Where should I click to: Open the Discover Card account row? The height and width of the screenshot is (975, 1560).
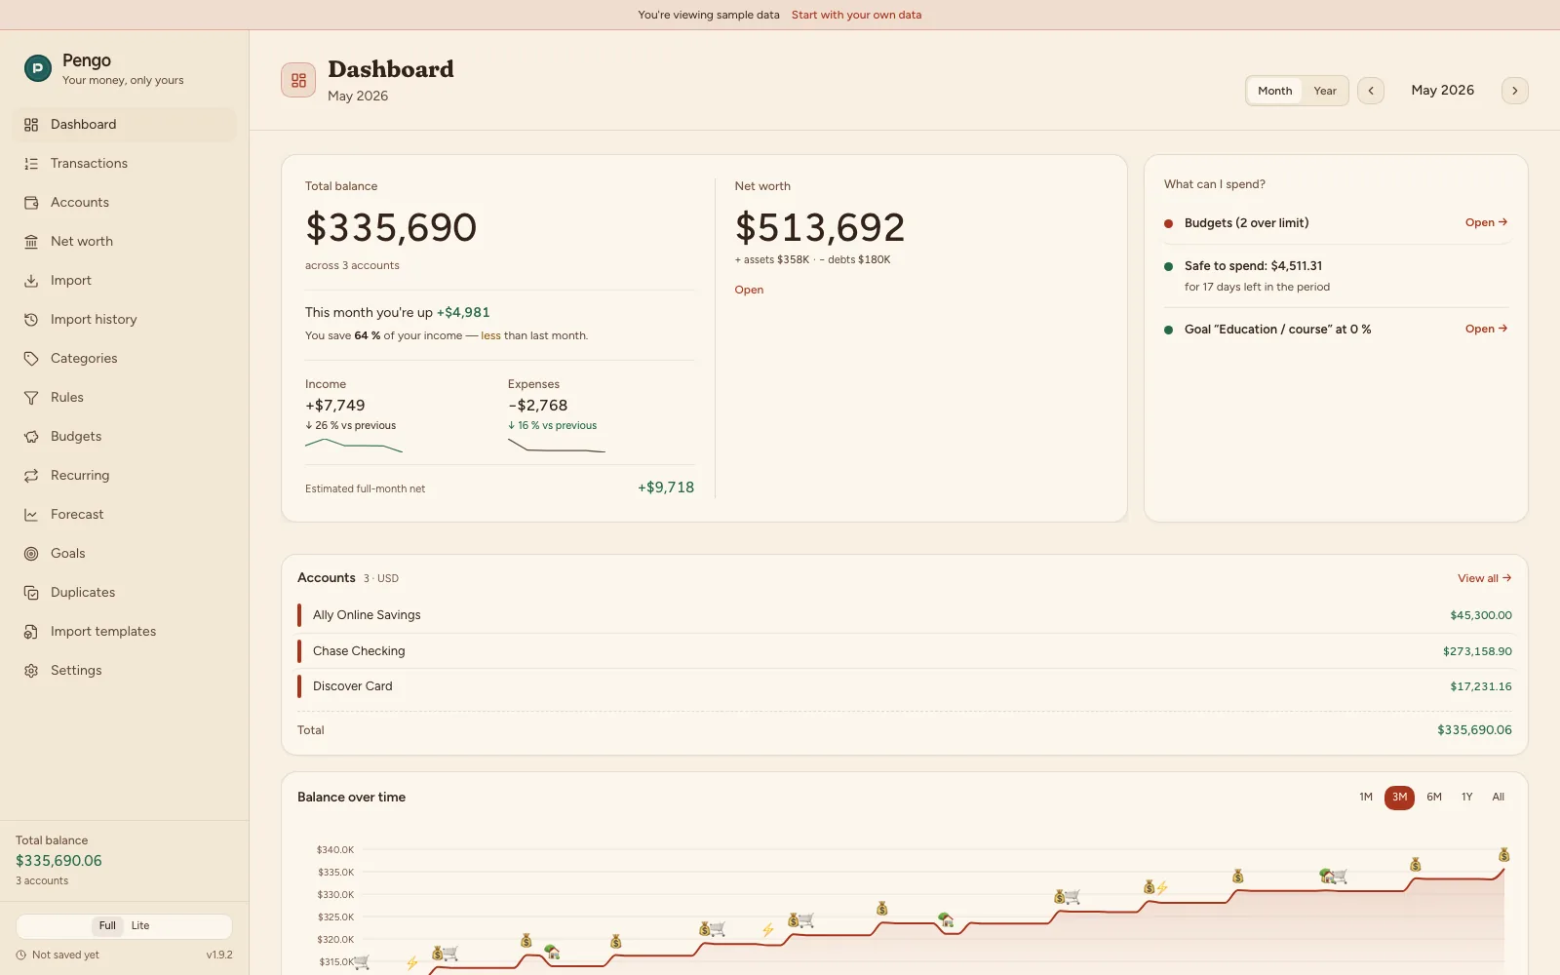click(x=904, y=686)
